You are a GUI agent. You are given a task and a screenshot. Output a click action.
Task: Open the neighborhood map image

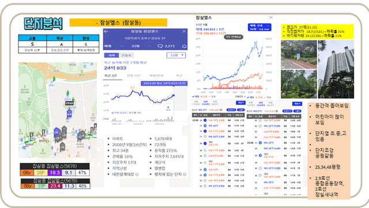pos(58,110)
